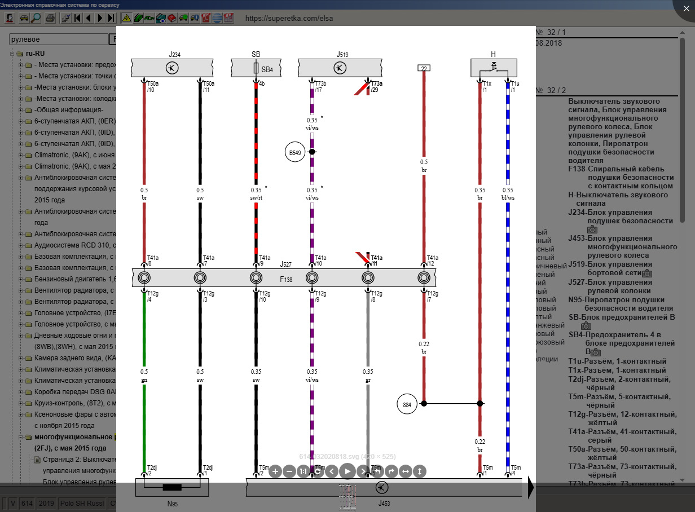Flip the diagram horizontally
695x512 pixels.
(x=405, y=471)
